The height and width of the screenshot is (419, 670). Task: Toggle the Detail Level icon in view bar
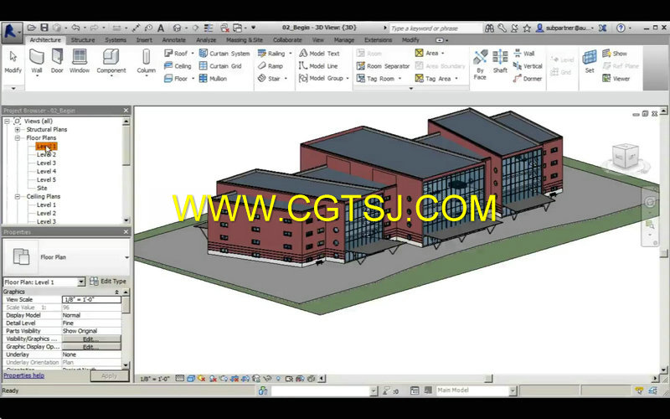[180, 379]
